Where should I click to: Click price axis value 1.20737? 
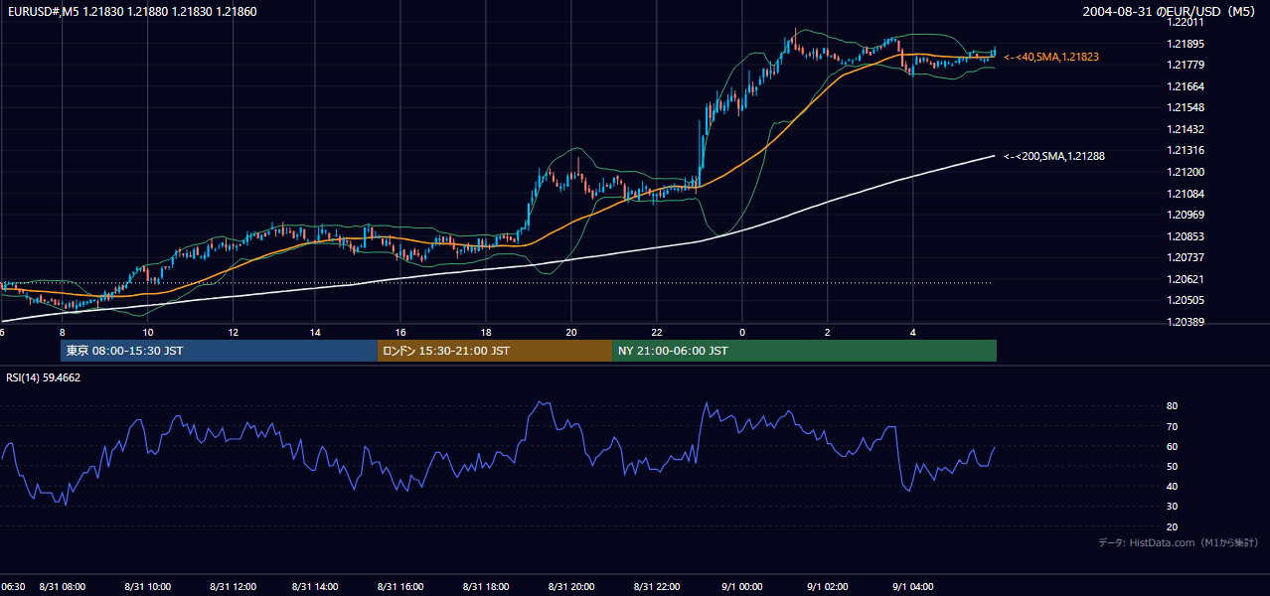[x=1185, y=257]
